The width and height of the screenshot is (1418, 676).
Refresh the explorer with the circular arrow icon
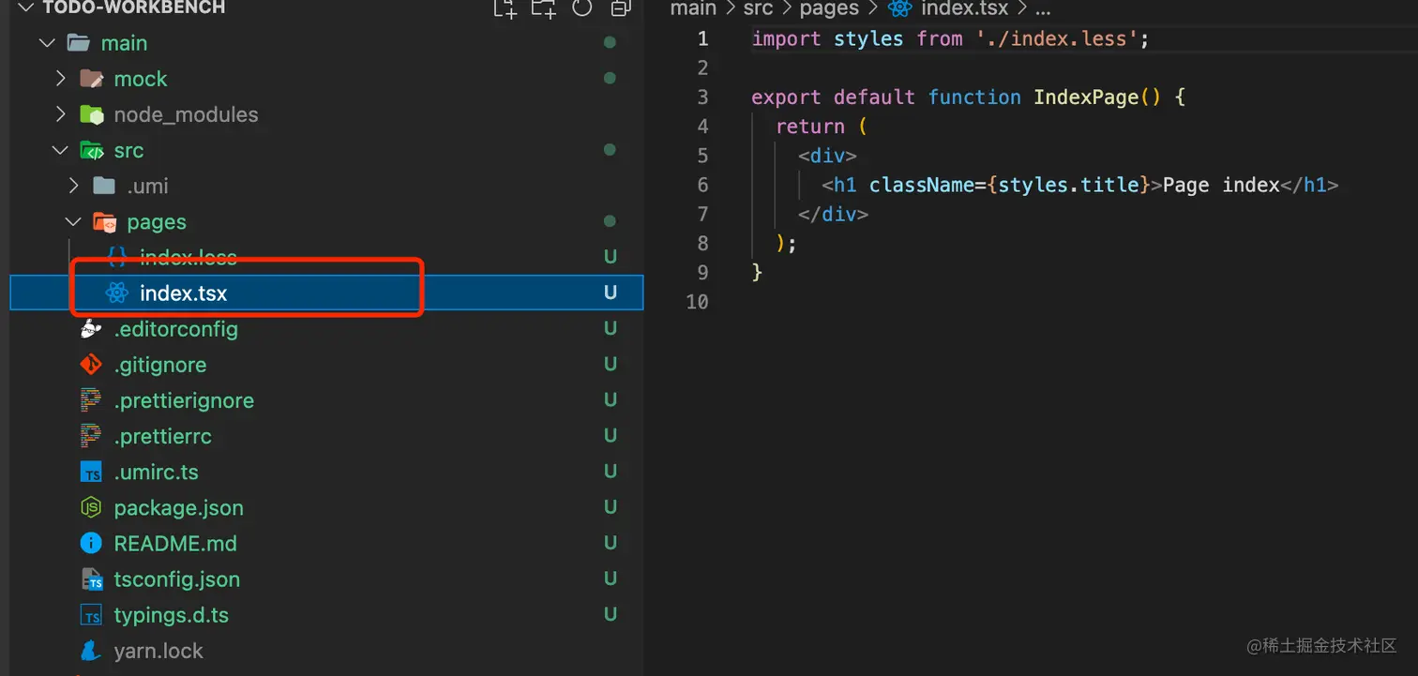[582, 8]
